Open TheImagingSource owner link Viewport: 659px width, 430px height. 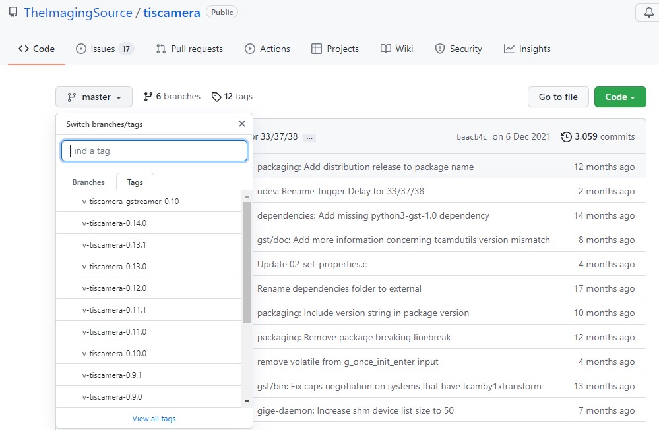coord(78,13)
